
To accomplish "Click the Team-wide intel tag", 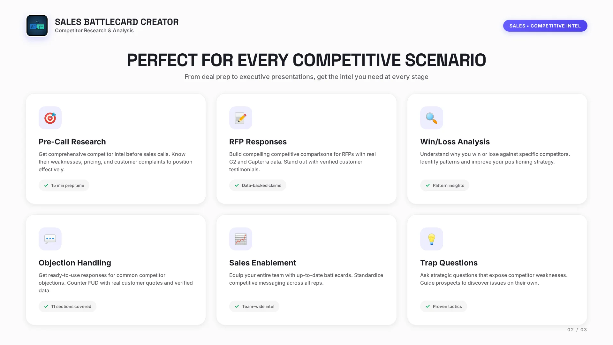I will pos(254,306).
